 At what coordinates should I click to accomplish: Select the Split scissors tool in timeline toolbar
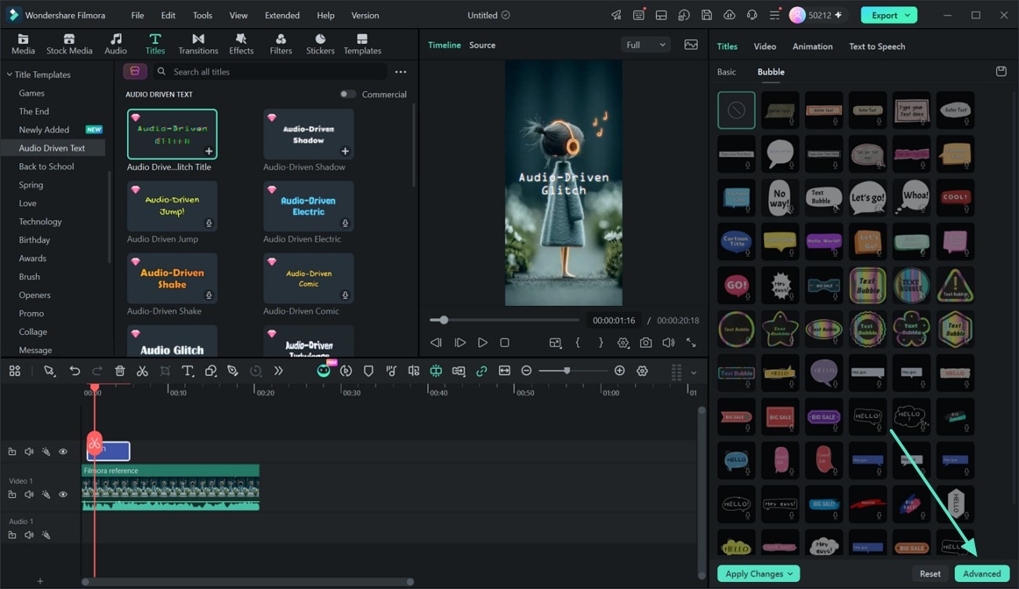(142, 371)
